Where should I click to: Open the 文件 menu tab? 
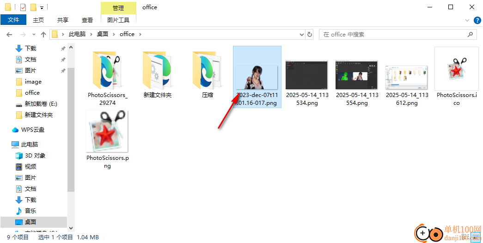tap(13, 20)
